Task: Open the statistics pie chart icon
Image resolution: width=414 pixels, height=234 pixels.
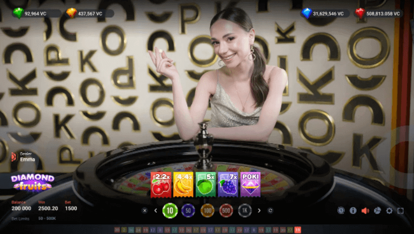Action: (x=377, y=211)
